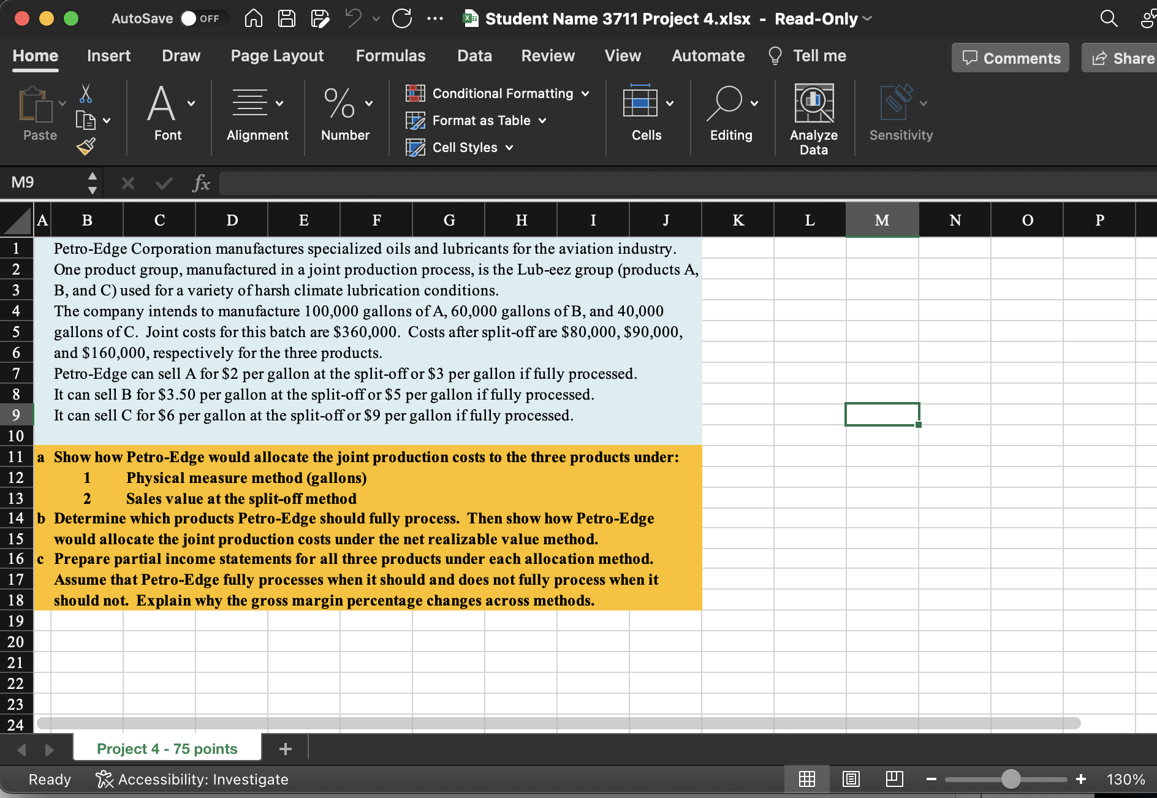Click the search magnifier in title bar
Screen dimensions: 1157x798
tap(1109, 19)
